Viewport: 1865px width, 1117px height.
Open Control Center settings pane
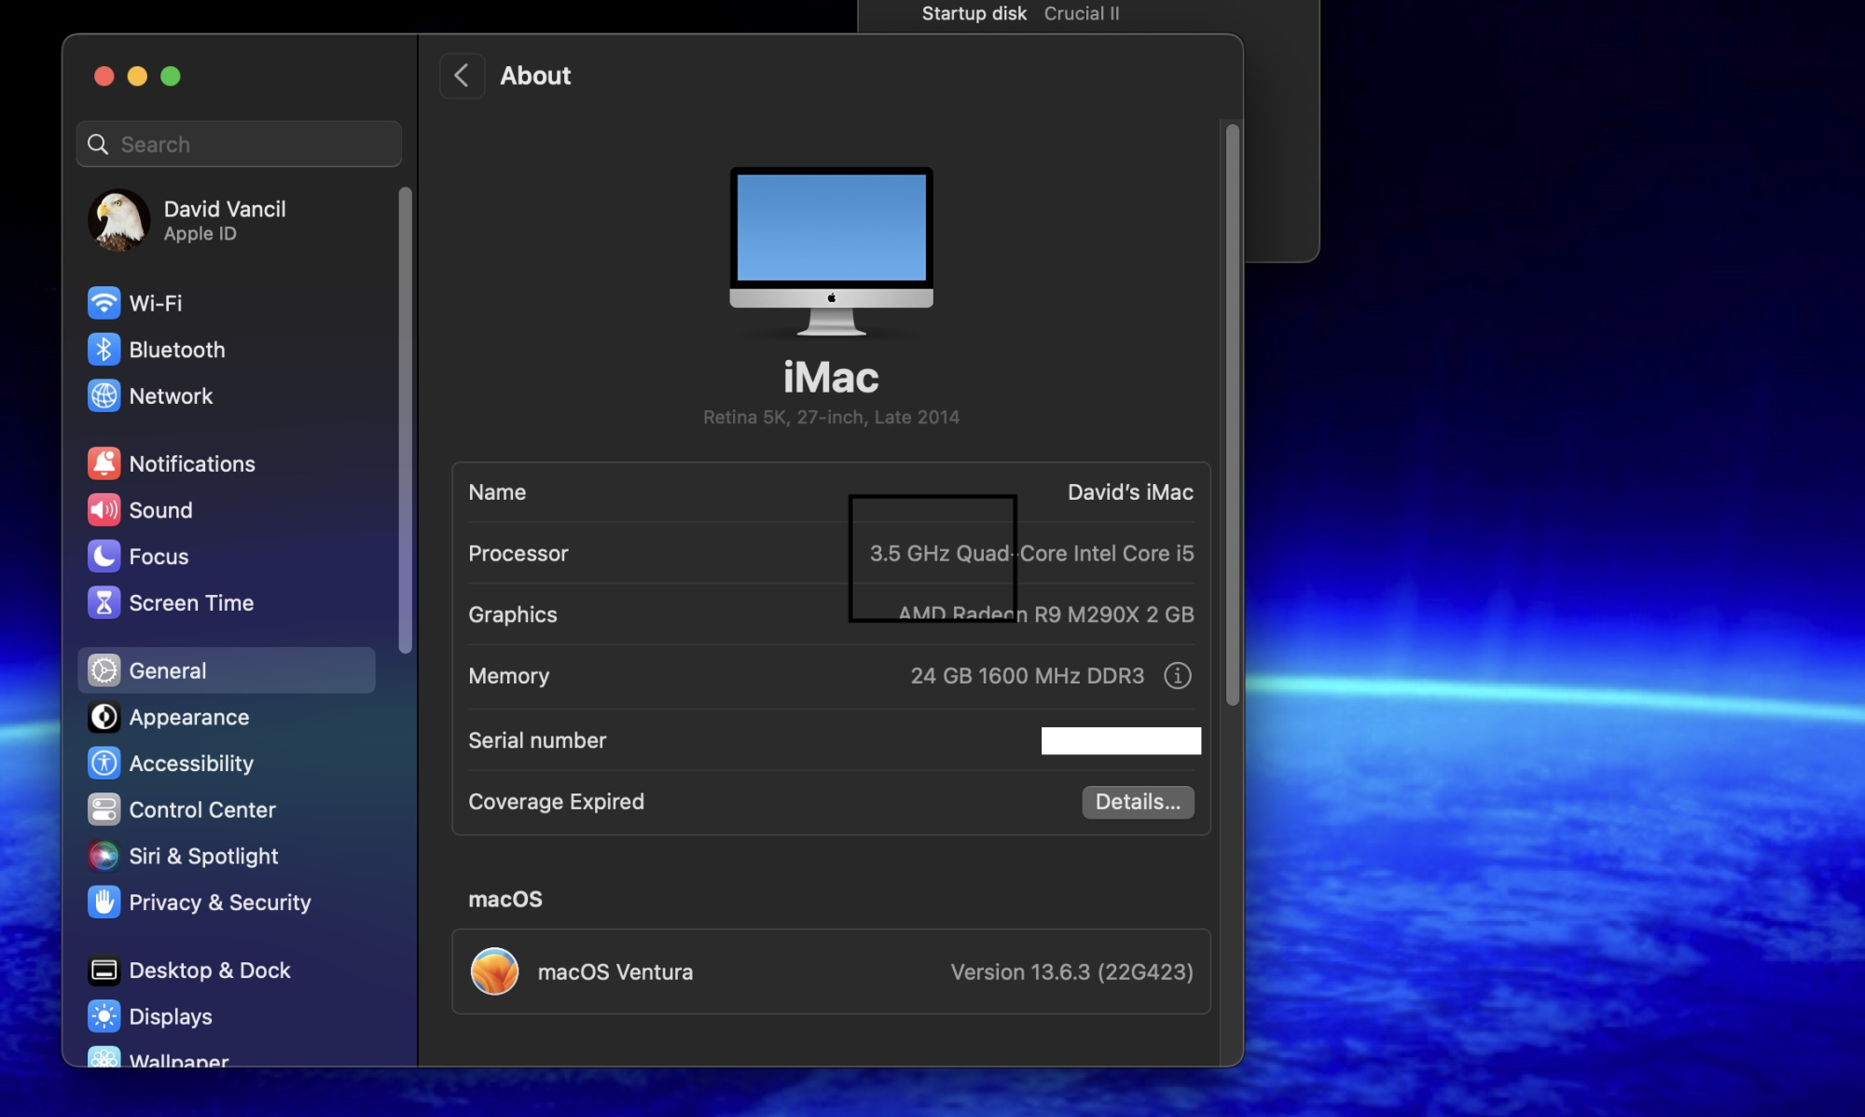(x=202, y=809)
